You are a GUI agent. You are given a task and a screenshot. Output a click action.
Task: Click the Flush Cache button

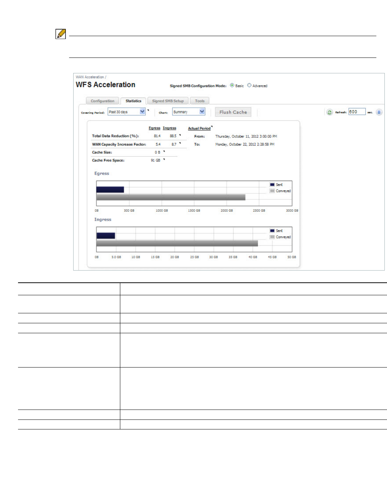point(233,112)
